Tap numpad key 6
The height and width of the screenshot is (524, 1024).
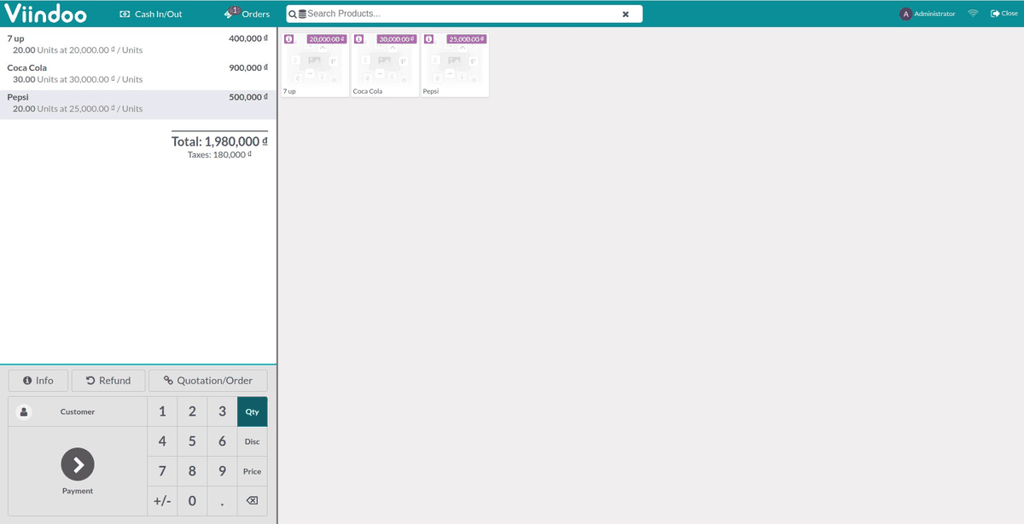[222, 441]
